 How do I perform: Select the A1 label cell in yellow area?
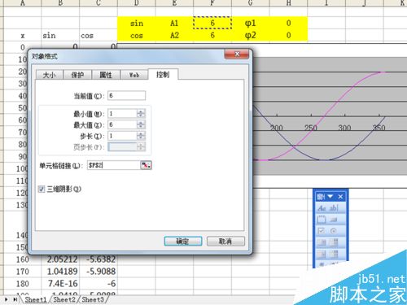pyautogui.click(x=174, y=23)
